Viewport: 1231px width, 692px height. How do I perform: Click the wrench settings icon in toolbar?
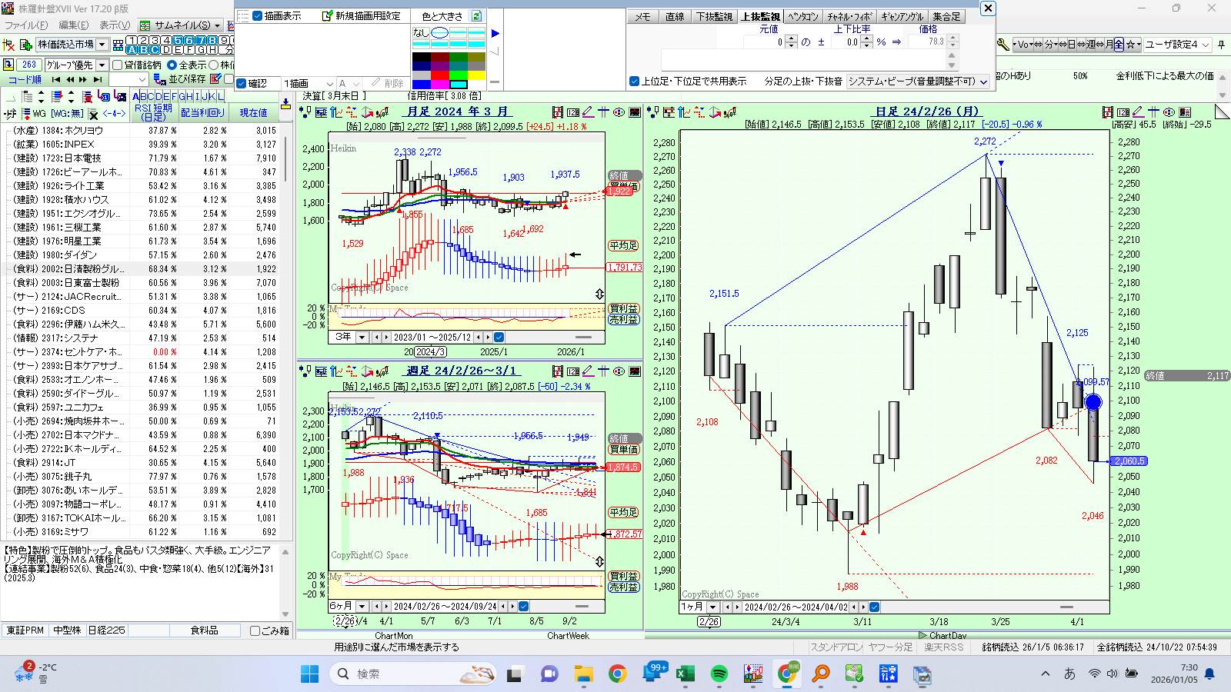(1002, 45)
